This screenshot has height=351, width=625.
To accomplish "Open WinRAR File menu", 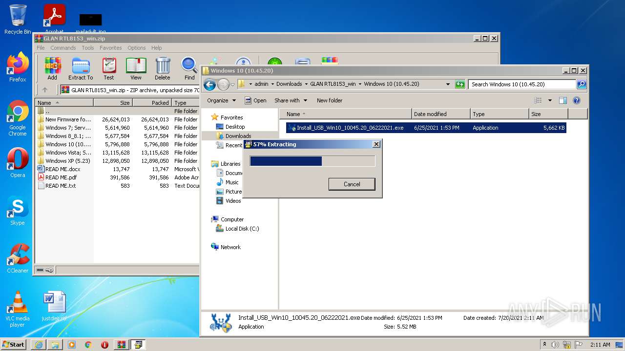I will [41, 48].
